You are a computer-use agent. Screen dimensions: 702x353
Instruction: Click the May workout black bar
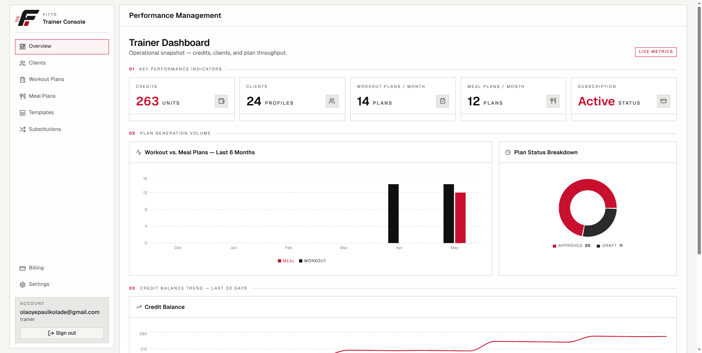coord(449,213)
